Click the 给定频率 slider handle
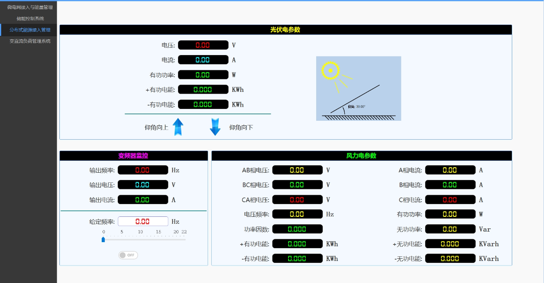This screenshot has width=544, height=283. pos(103,239)
